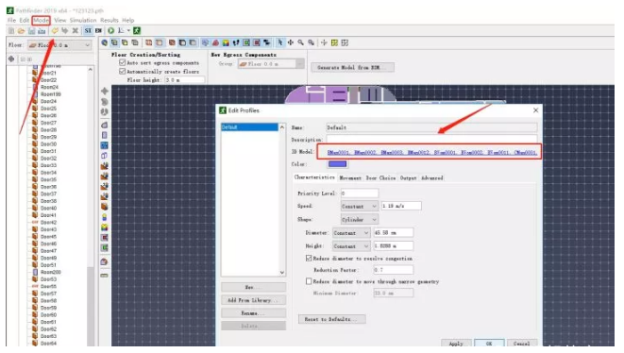This screenshot has width=624, height=353.
Task: Click the Undo arrow toolbar icon
Action: coord(55,30)
